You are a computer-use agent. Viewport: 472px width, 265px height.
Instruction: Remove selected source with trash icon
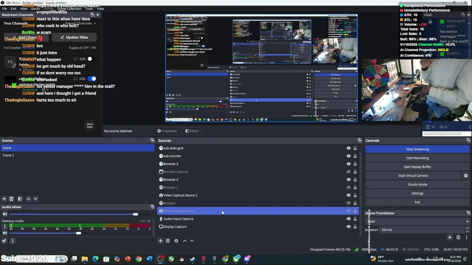click(168, 241)
